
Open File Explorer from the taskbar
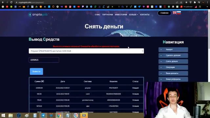[10, 115]
